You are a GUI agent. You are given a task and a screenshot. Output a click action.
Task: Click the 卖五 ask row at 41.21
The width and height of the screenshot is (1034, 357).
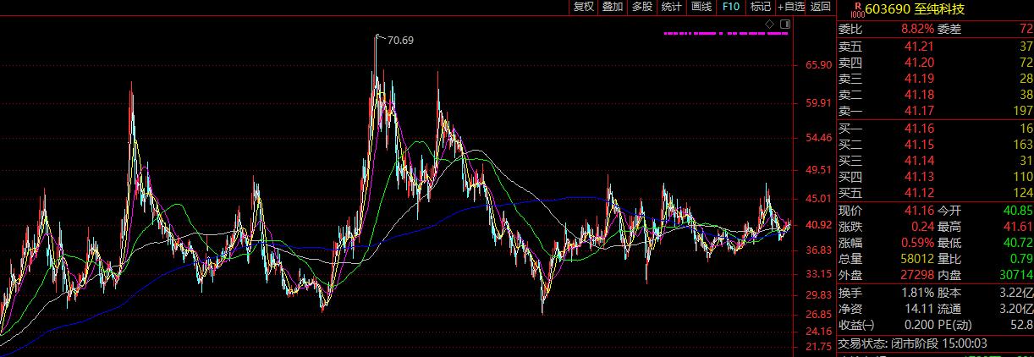(x=919, y=47)
